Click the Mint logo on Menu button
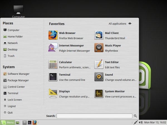The image size is (167, 125). 3,122
